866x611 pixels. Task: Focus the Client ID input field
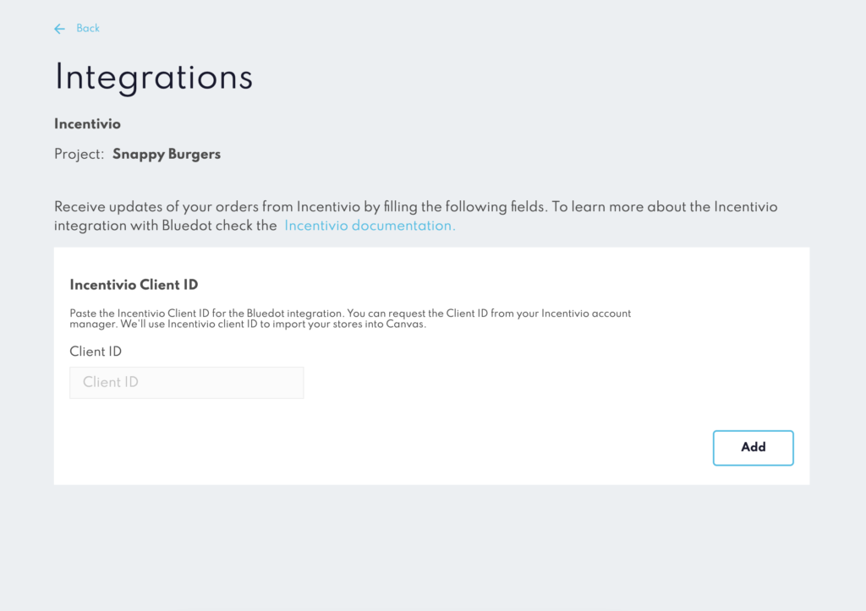(187, 383)
